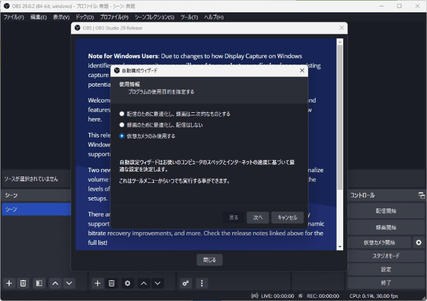Screen dimensions: 427x301
Task: Click CPU usage and fps status text
Action: pos(374,296)
